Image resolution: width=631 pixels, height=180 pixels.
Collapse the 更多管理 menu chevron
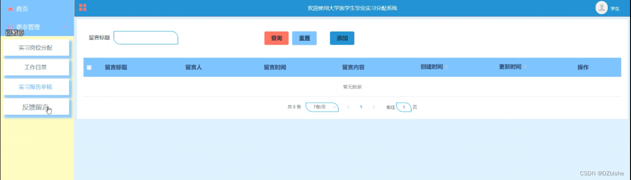65,28
